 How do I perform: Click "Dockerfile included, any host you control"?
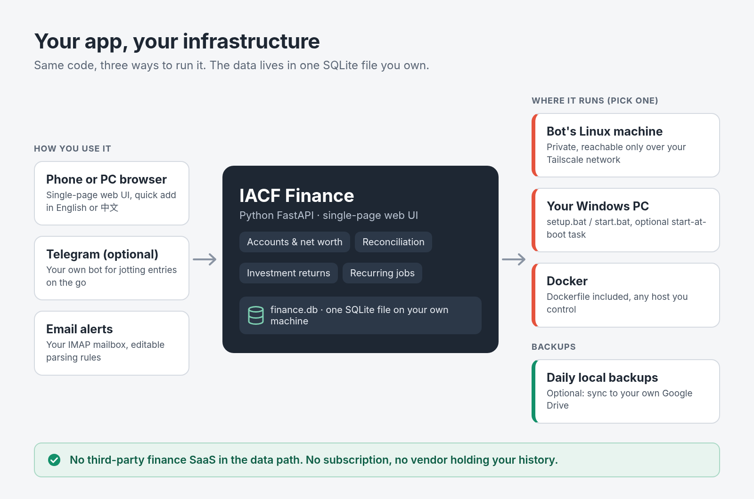coord(617,303)
